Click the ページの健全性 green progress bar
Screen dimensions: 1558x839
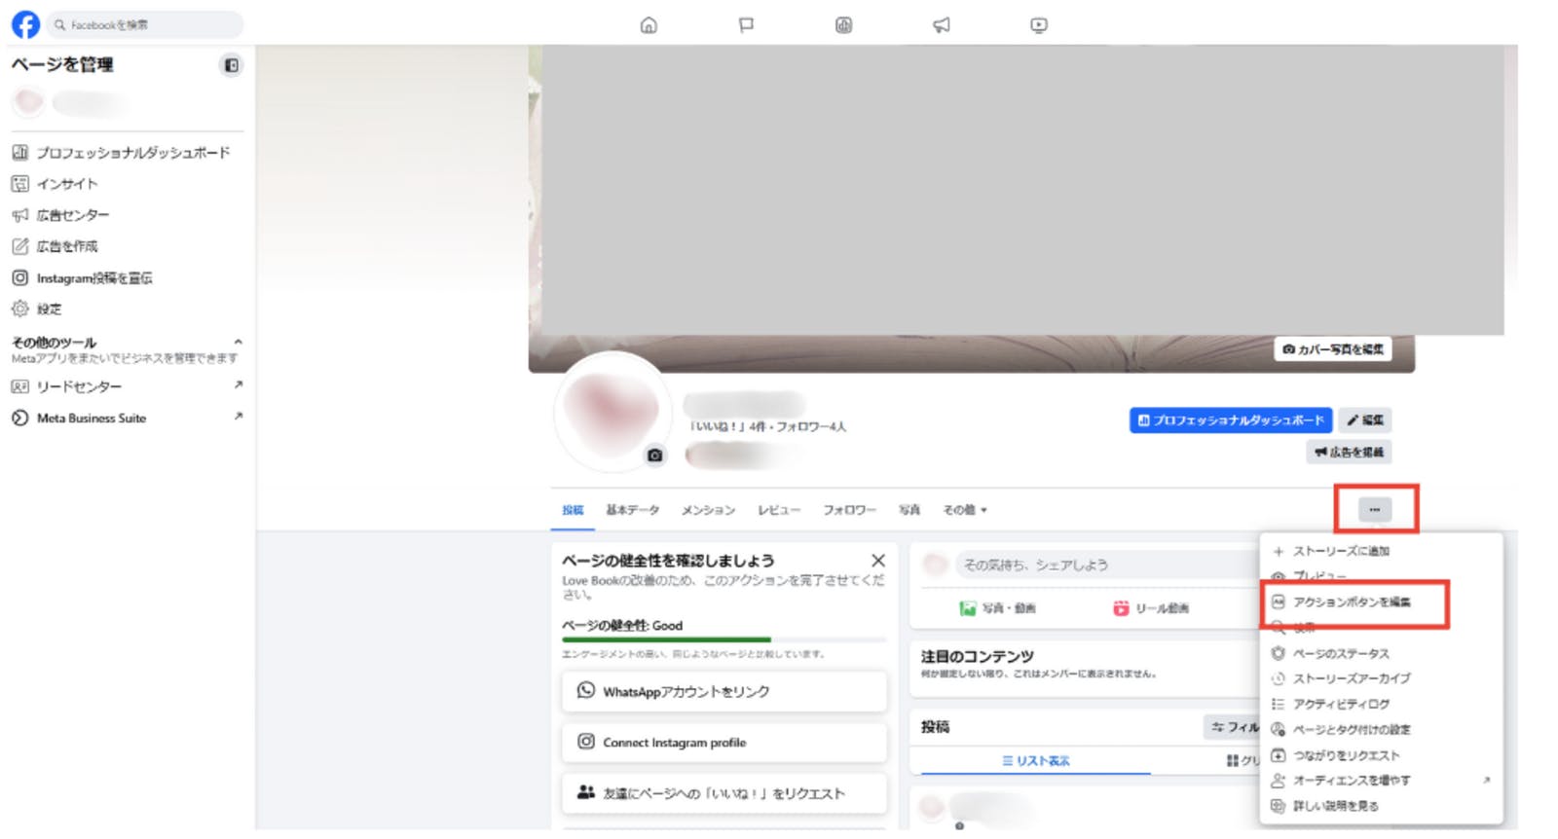pos(723,639)
